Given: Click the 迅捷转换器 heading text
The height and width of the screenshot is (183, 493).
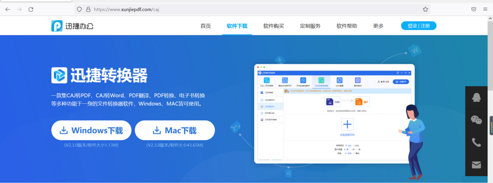Looking at the screenshot, I should pos(109,75).
